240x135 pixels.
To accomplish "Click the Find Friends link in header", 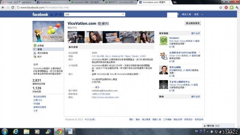I will coord(186,14).
